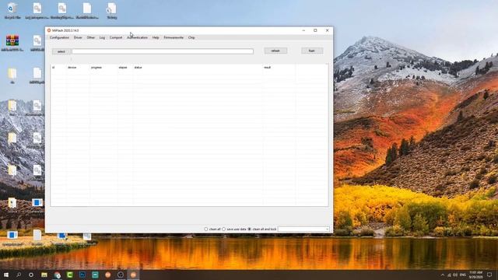Open the Chrome browser from the taskbar
498x280 pixels.
(x=57, y=275)
